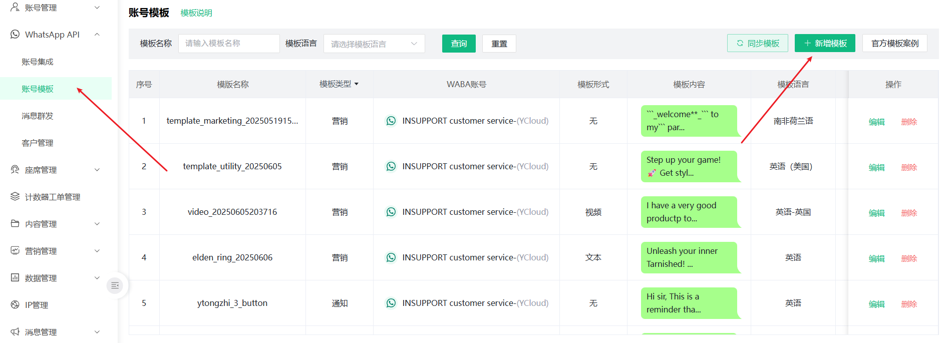Click WhatsApp icon in template_marketing row

[x=391, y=121]
